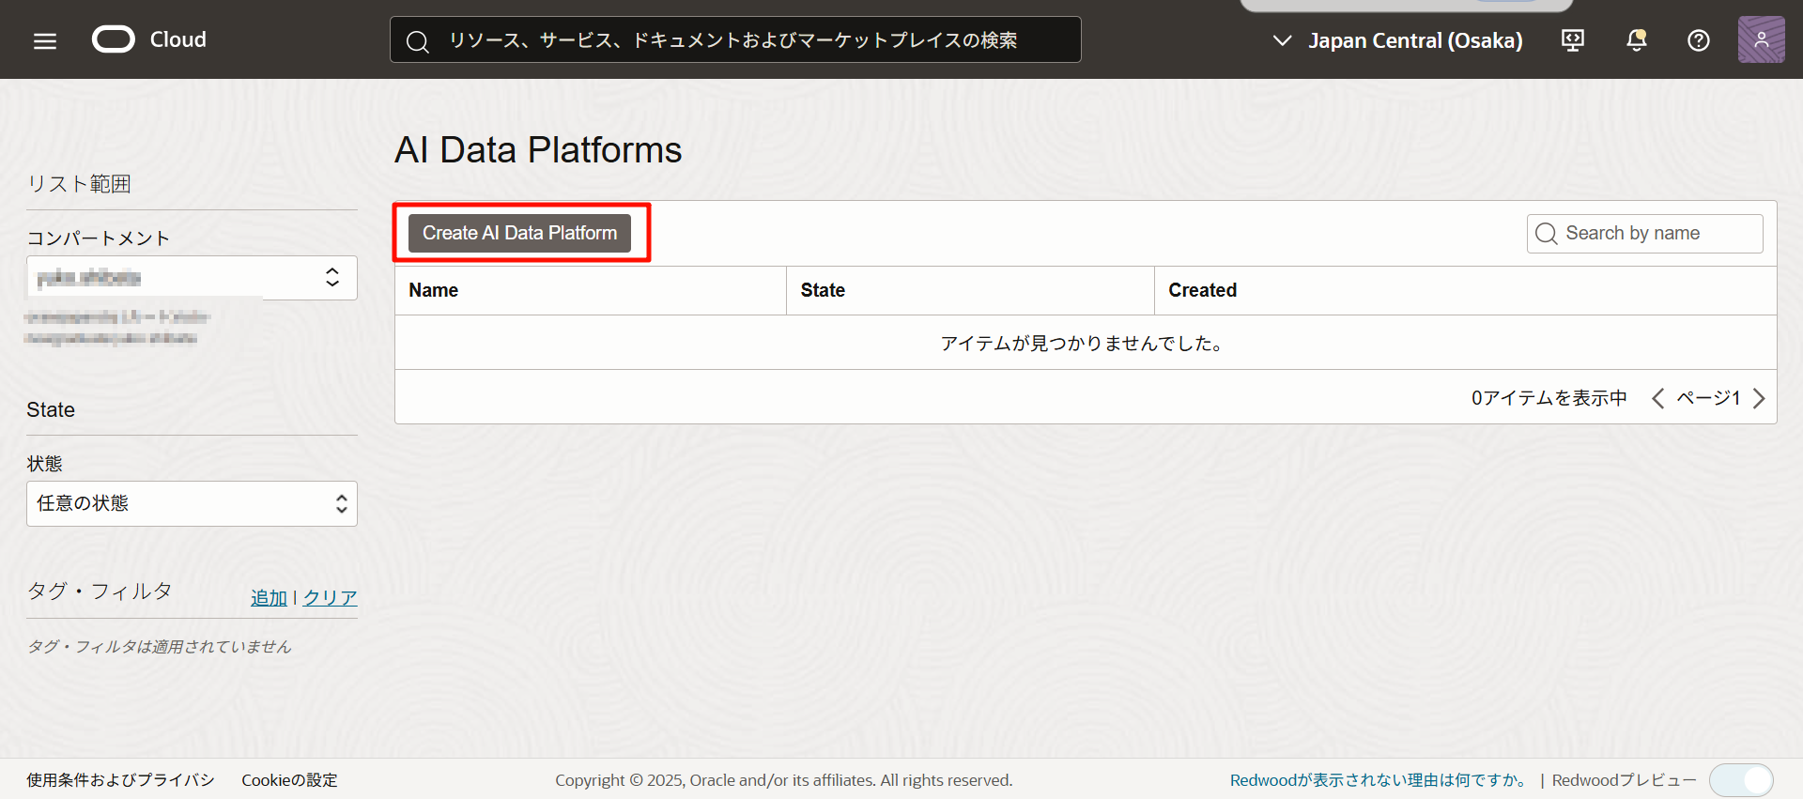Viewport: 1803px width, 799px height.
Task: Click the magnifier icon in Search by name
Action: (1546, 233)
